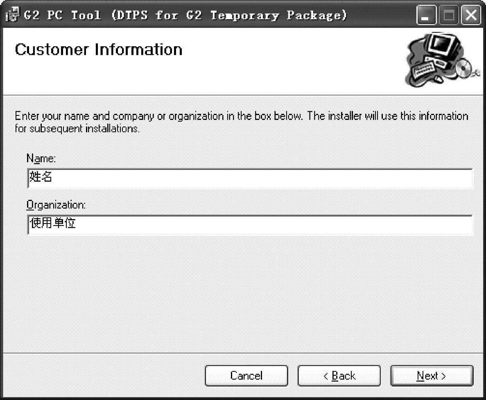This screenshot has width=486, height=400.
Task: Close the installer window with X
Action: click(x=472, y=16)
